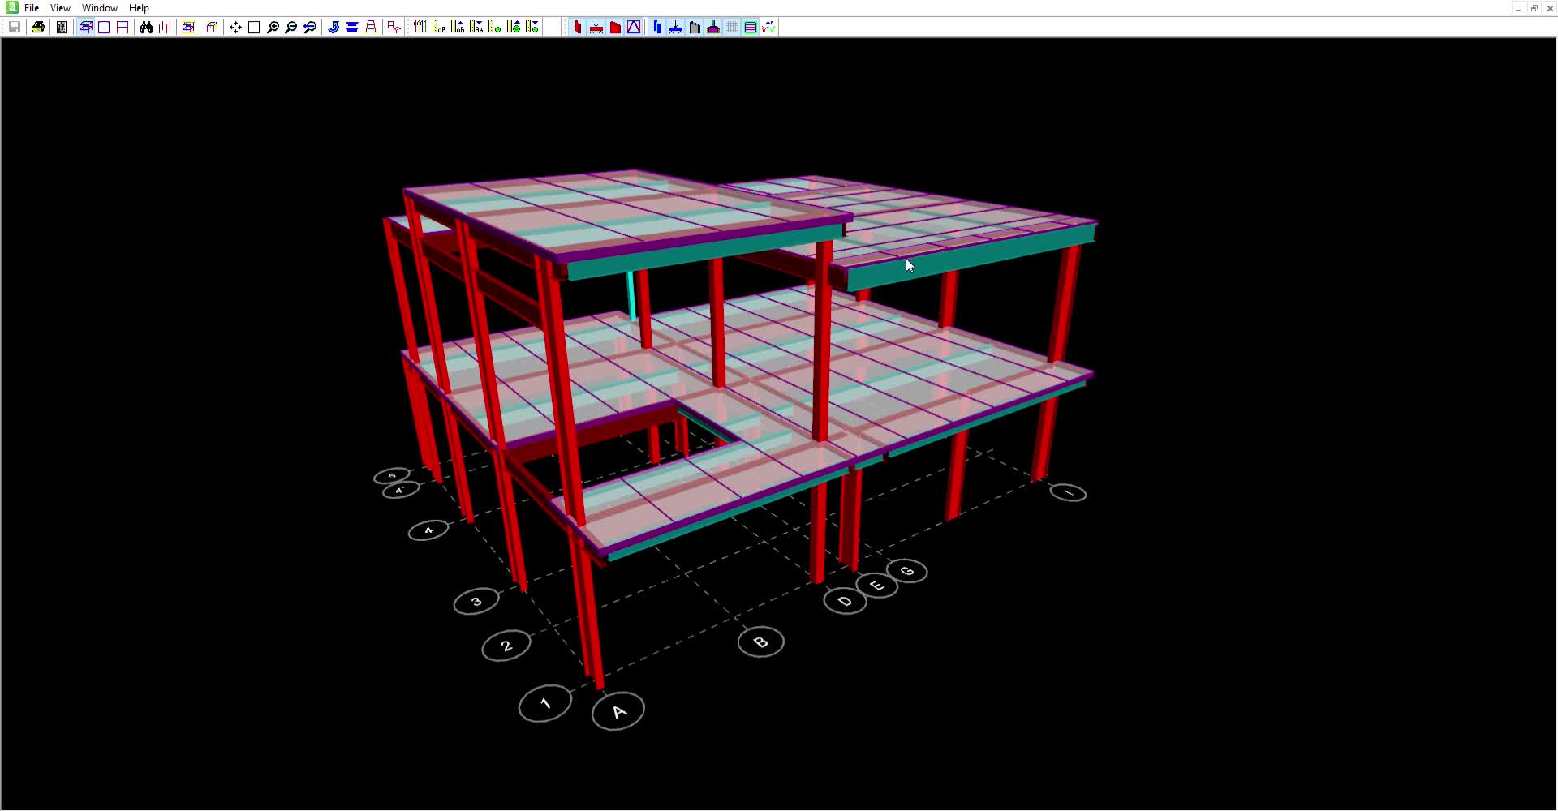This screenshot has height=811, width=1558.
Task: Click the zoom out magnifier
Action: [x=291, y=28]
